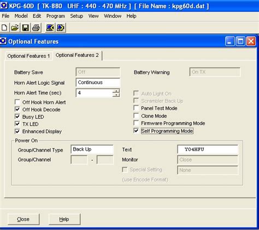This screenshot has height=230, width=259.
Task: Enable Firmware Programming Mode checkbox
Action: tap(136, 123)
